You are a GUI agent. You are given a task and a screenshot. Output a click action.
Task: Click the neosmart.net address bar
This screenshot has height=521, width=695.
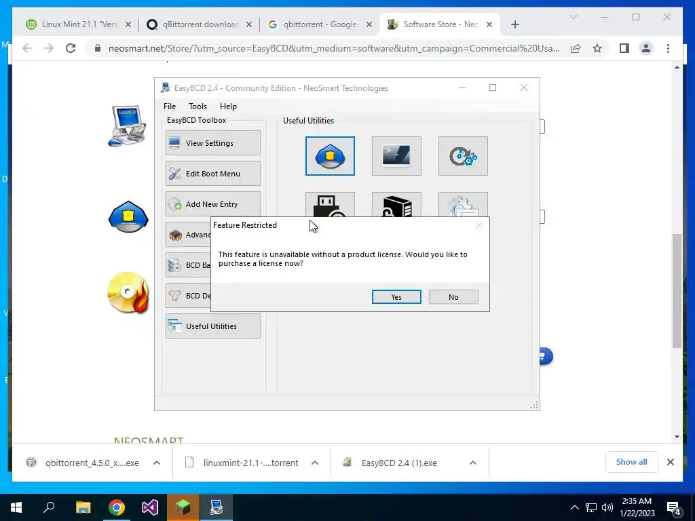pyautogui.click(x=333, y=48)
